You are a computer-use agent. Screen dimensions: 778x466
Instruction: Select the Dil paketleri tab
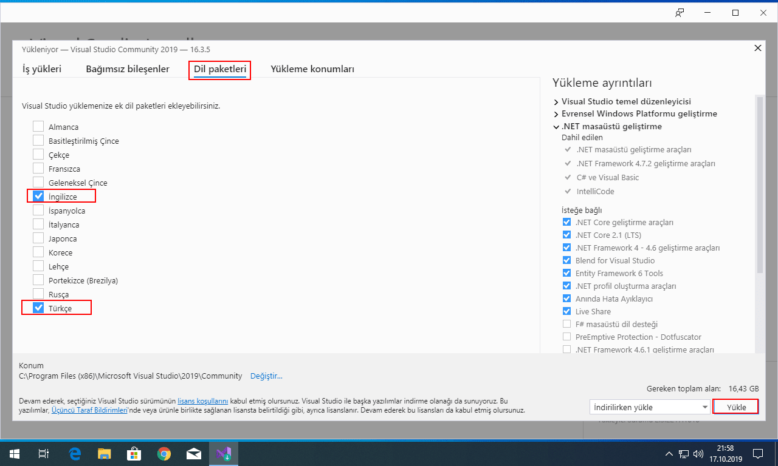(x=220, y=69)
